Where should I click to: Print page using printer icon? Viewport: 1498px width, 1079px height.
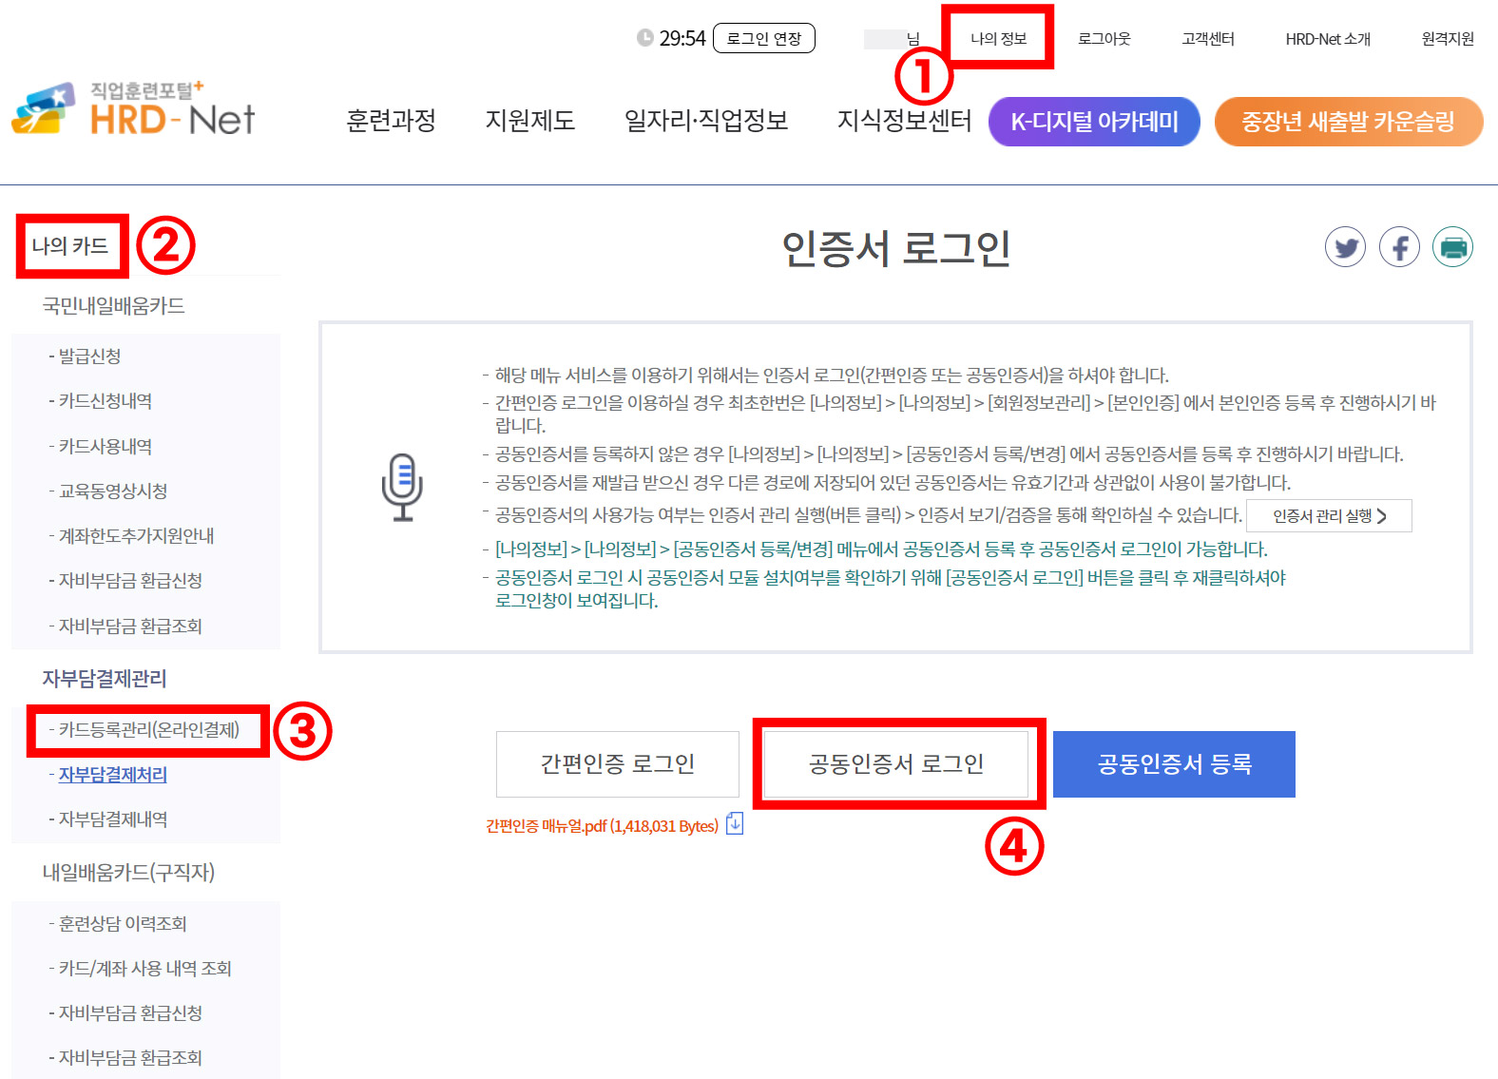[1452, 247]
